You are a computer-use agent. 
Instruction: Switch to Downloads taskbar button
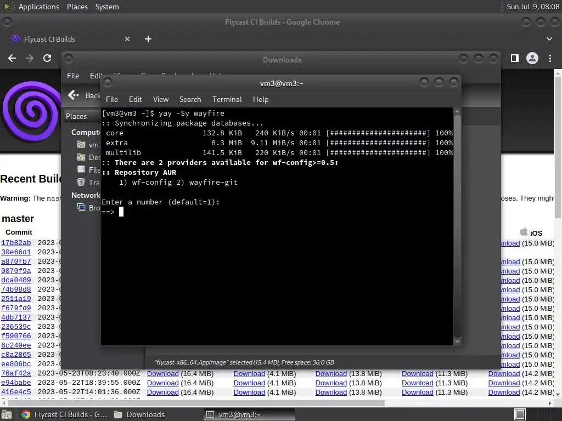coord(140,414)
